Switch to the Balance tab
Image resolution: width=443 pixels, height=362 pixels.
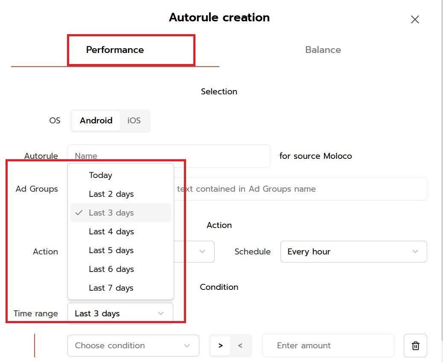click(x=323, y=50)
